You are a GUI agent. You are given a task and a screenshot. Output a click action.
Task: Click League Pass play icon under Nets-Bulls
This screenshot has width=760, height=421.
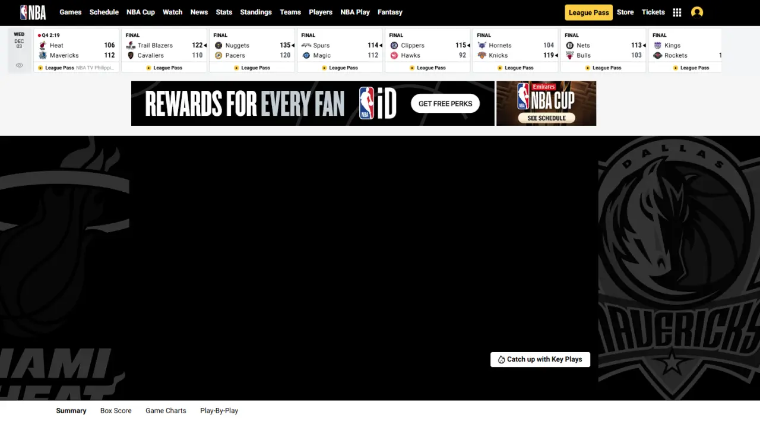588,68
